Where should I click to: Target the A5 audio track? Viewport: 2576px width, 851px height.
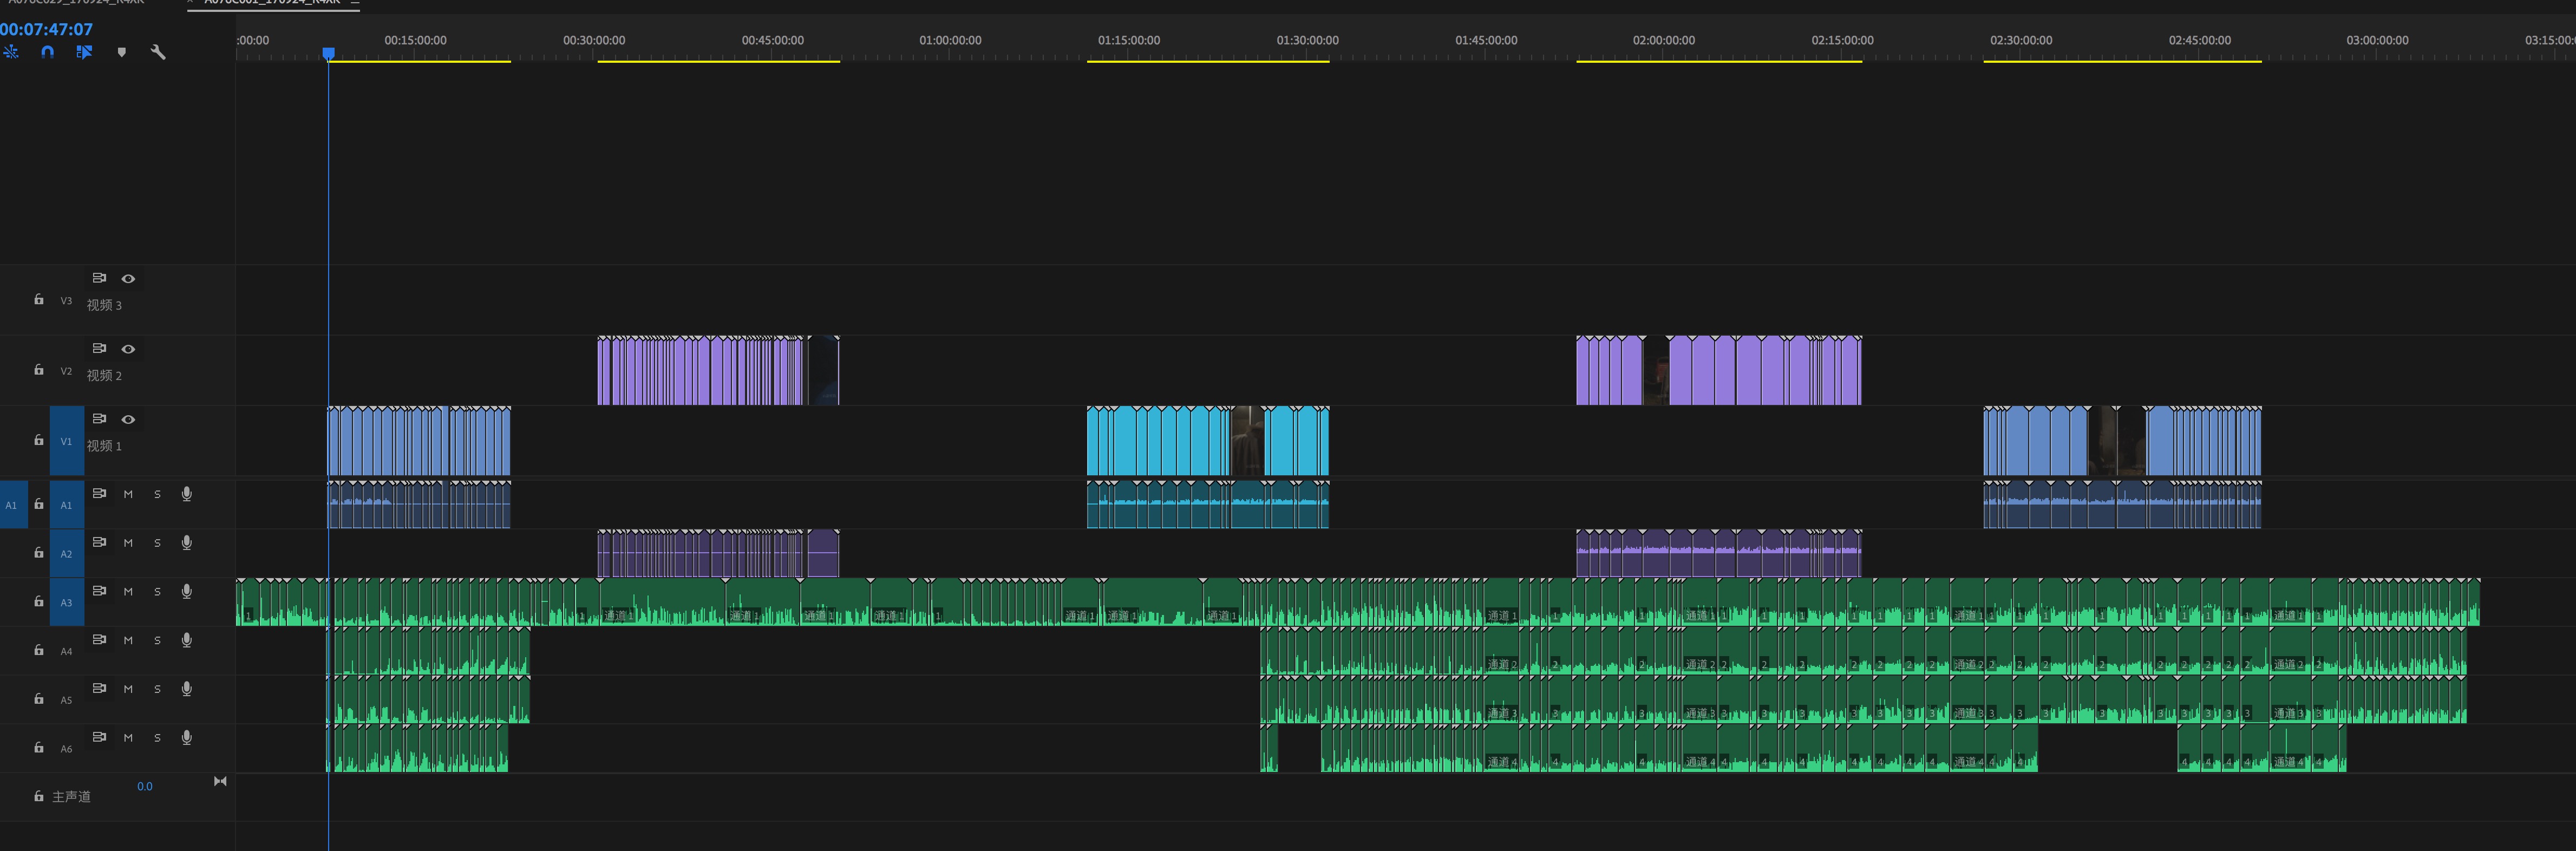[x=66, y=700]
